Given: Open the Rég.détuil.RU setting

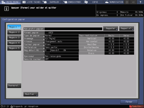Looking at the screenshot, I should pos(34,50).
